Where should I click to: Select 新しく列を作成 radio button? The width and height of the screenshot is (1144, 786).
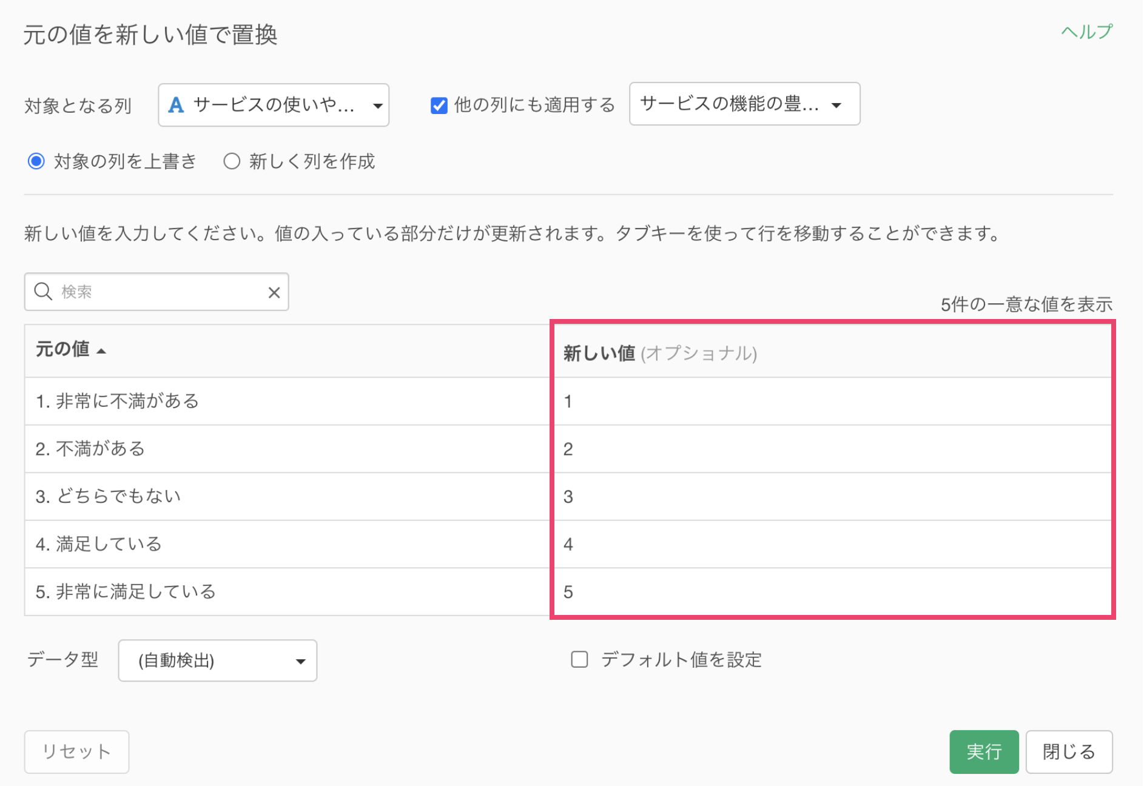pos(232,161)
